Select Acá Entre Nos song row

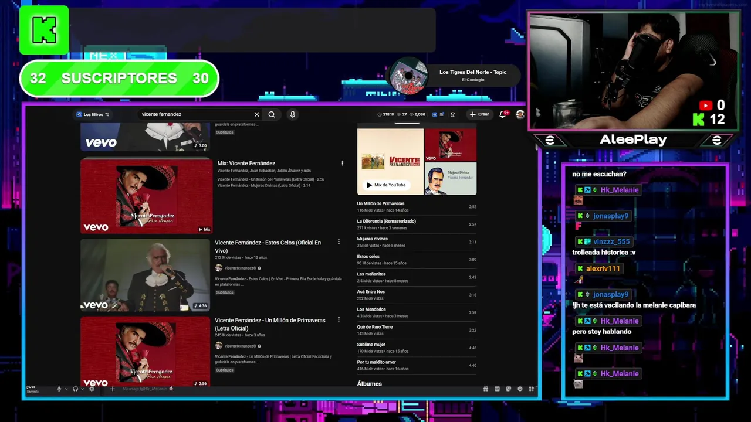click(417, 295)
